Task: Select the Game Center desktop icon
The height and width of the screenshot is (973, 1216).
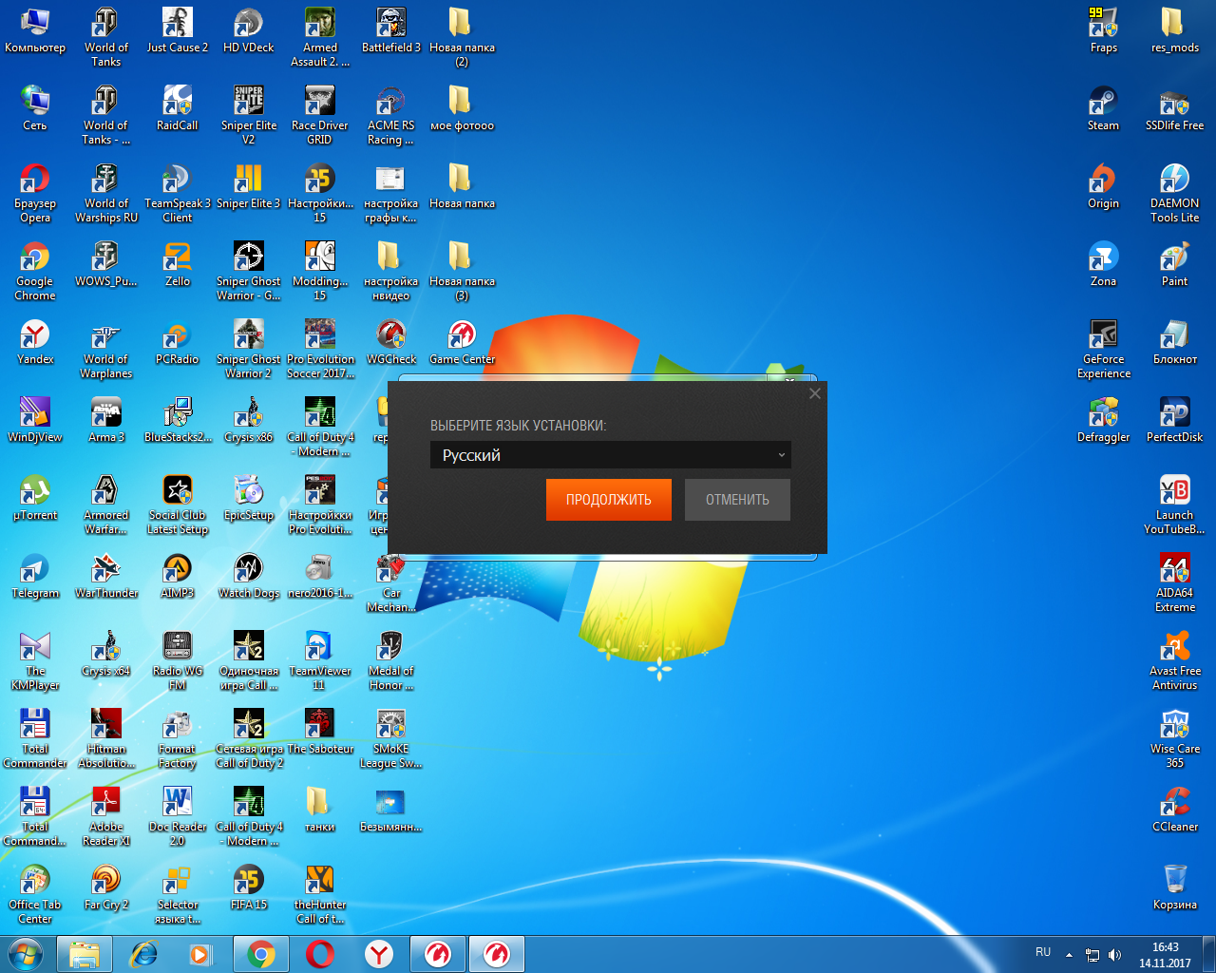Action: (x=462, y=342)
